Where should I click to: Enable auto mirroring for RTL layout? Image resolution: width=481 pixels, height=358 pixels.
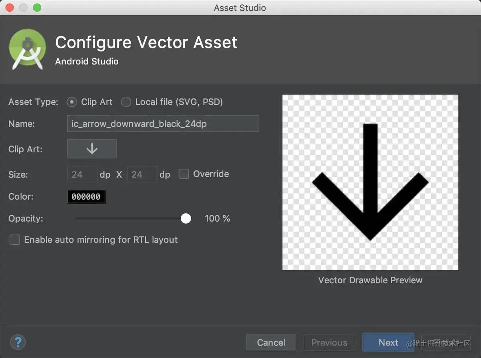[x=14, y=240]
